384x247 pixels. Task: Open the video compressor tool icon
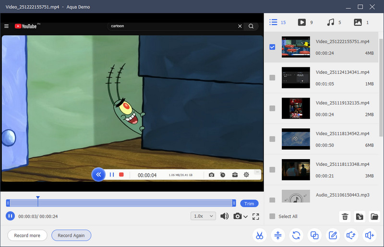278,235
